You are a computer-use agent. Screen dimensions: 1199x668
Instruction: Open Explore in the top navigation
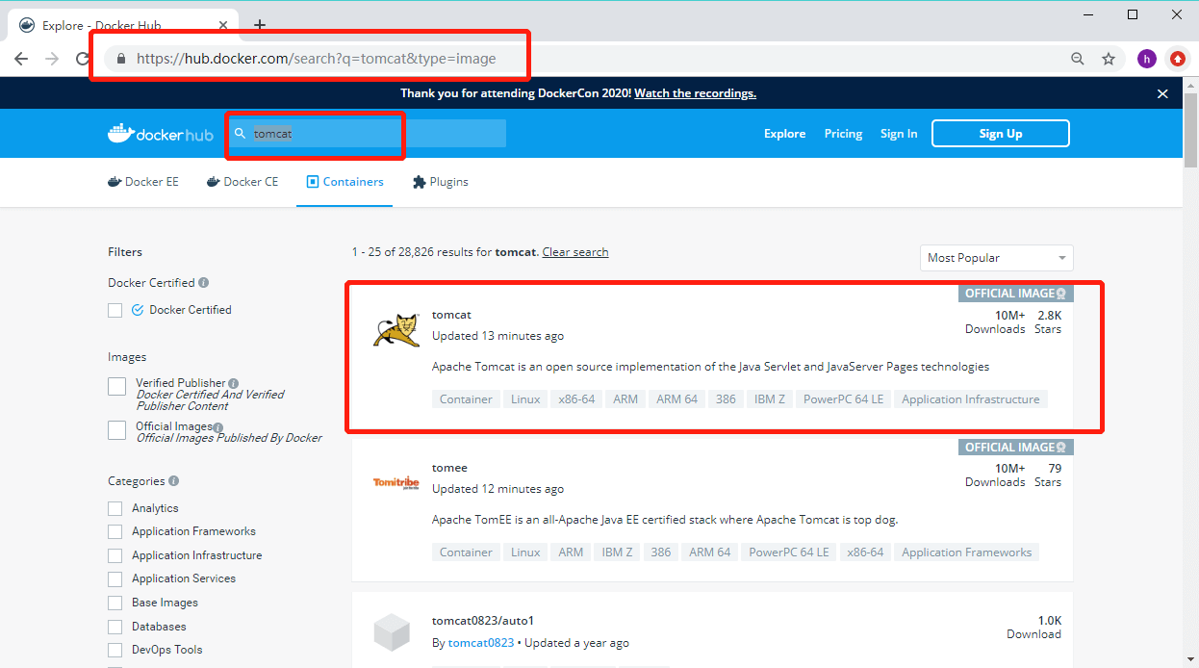[785, 134]
